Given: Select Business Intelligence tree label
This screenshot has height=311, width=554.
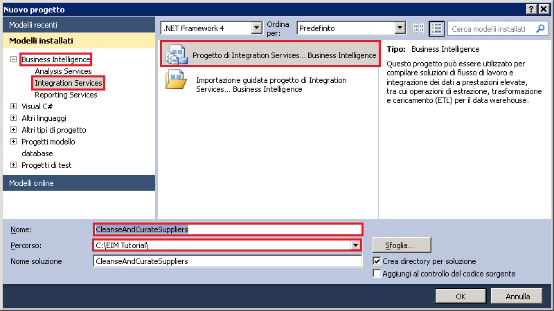Looking at the screenshot, I should [56, 59].
